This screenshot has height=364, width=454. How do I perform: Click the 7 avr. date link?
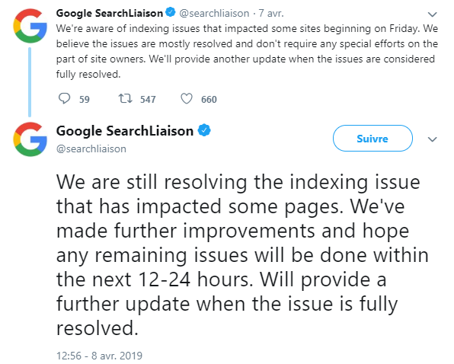(271, 13)
